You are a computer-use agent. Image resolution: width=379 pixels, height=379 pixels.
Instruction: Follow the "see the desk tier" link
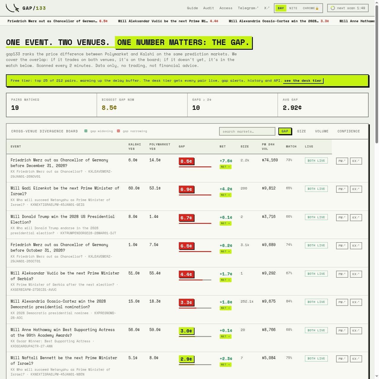pyautogui.click(x=303, y=81)
